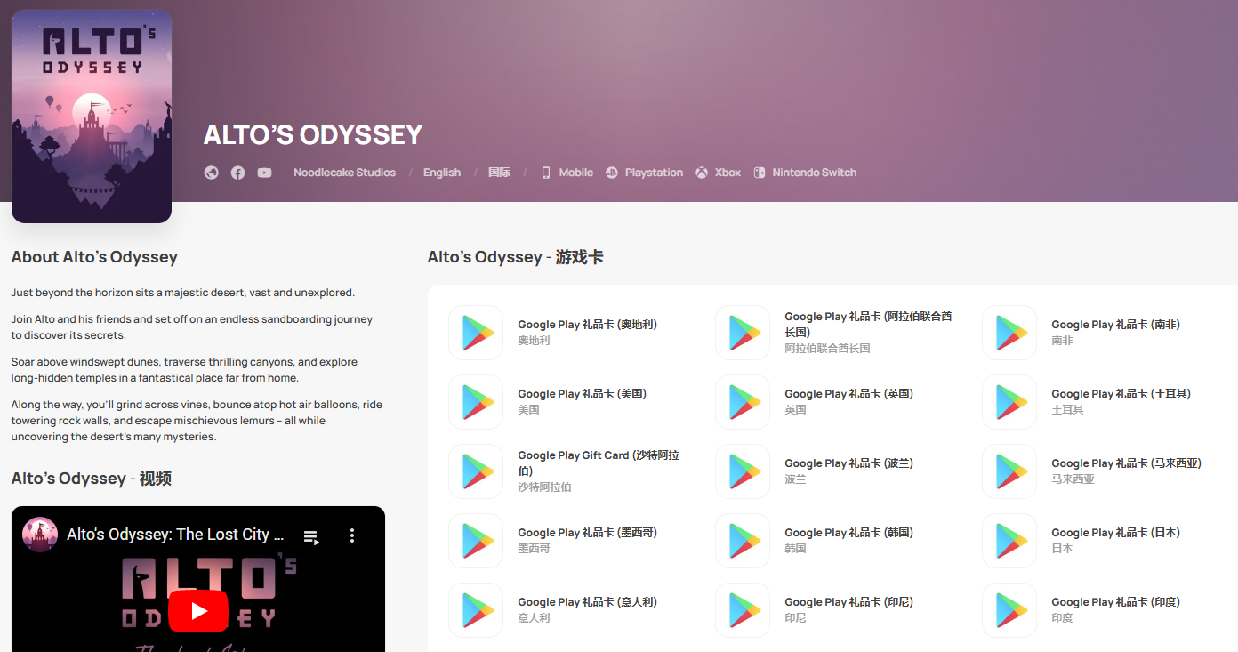Viewport: 1238px width, 652px height.
Task: Click the Xbox logo icon
Action: (x=702, y=173)
